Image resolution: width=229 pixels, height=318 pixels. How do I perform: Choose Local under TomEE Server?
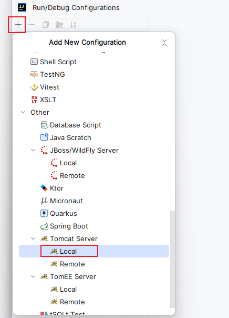[x=68, y=289]
